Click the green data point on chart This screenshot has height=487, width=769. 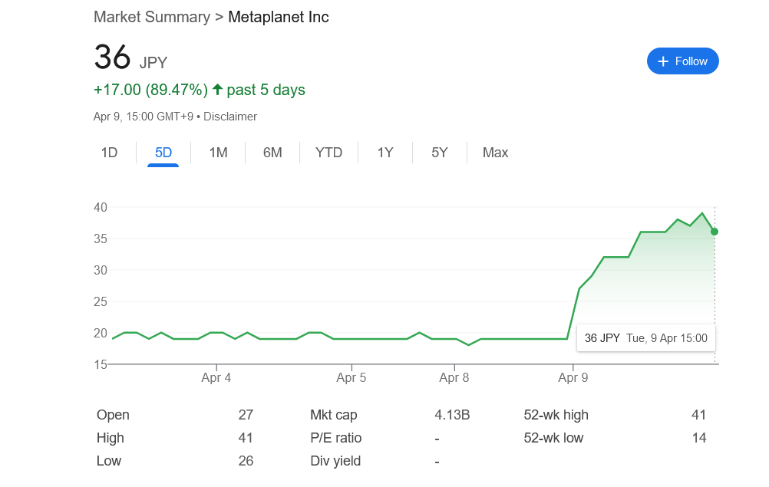pyautogui.click(x=715, y=232)
